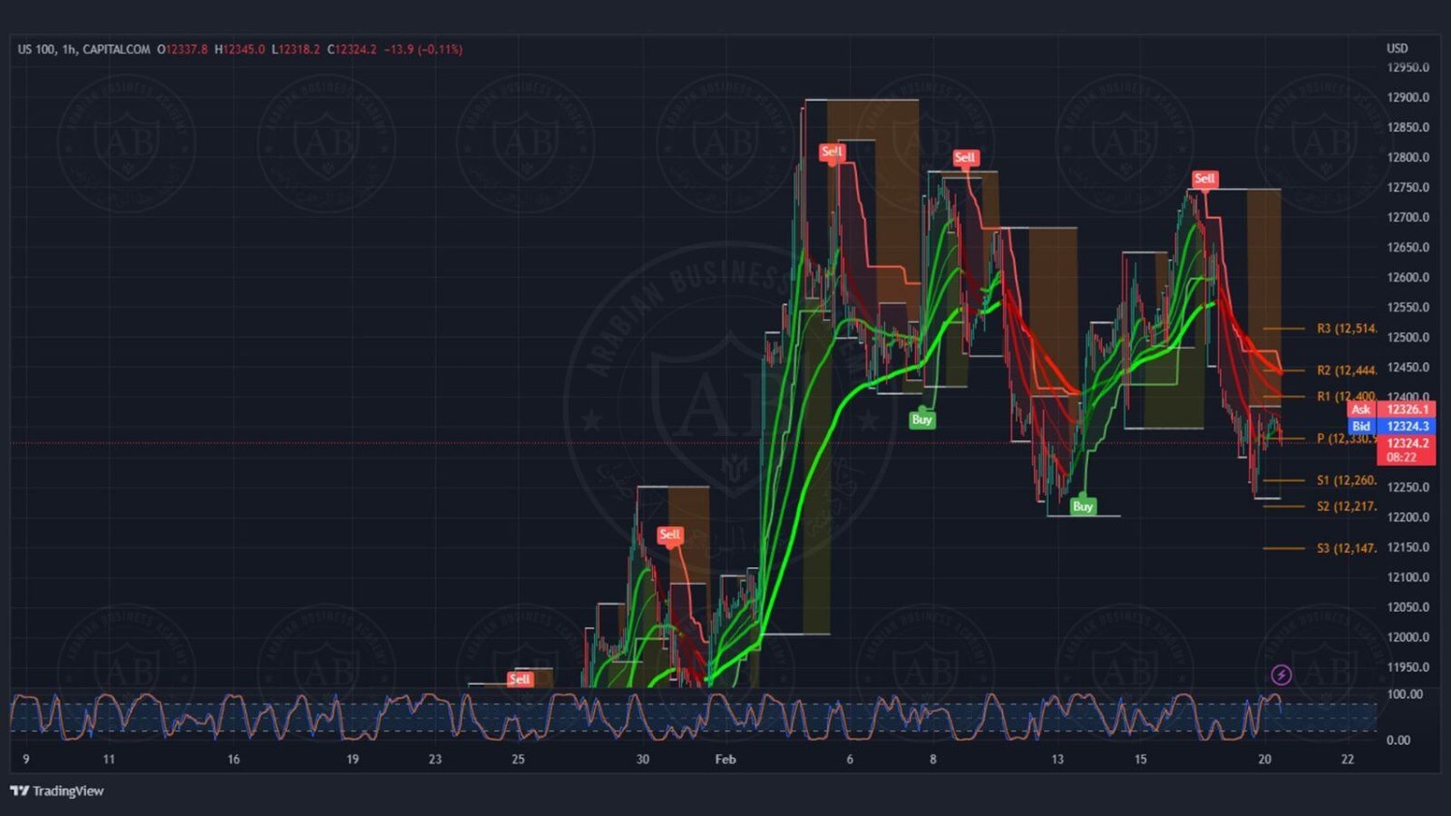Screen dimensions: 1451x816
Task: Click date 15 on the time axis
Action: pyautogui.click(x=1140, y=760)
